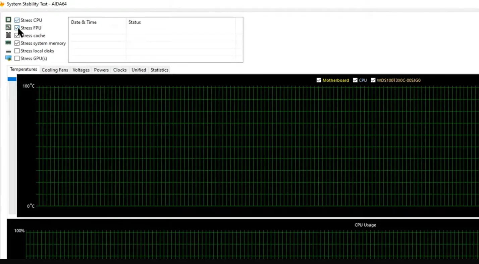
Task: Switch to the Cooling Fans tab
Action: pyautogui.click(x=55, y=70)
